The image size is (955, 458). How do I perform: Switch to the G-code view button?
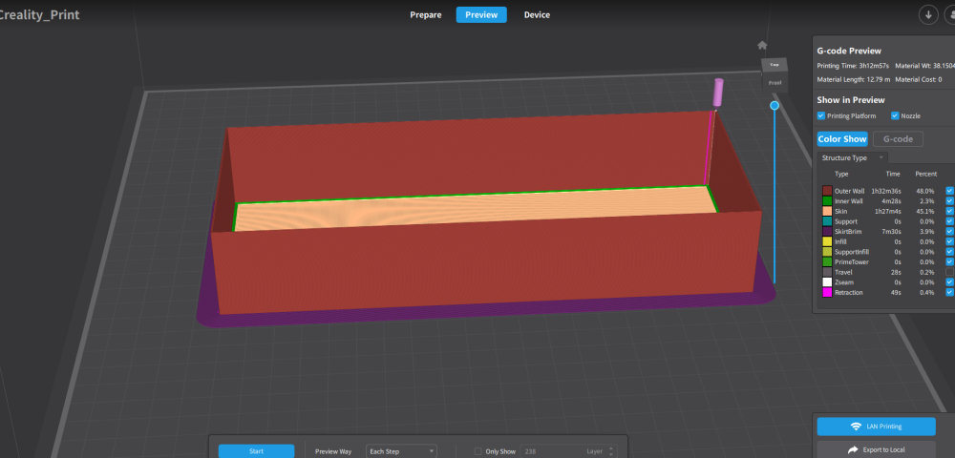pyautogui.click(x=898, y=139)
